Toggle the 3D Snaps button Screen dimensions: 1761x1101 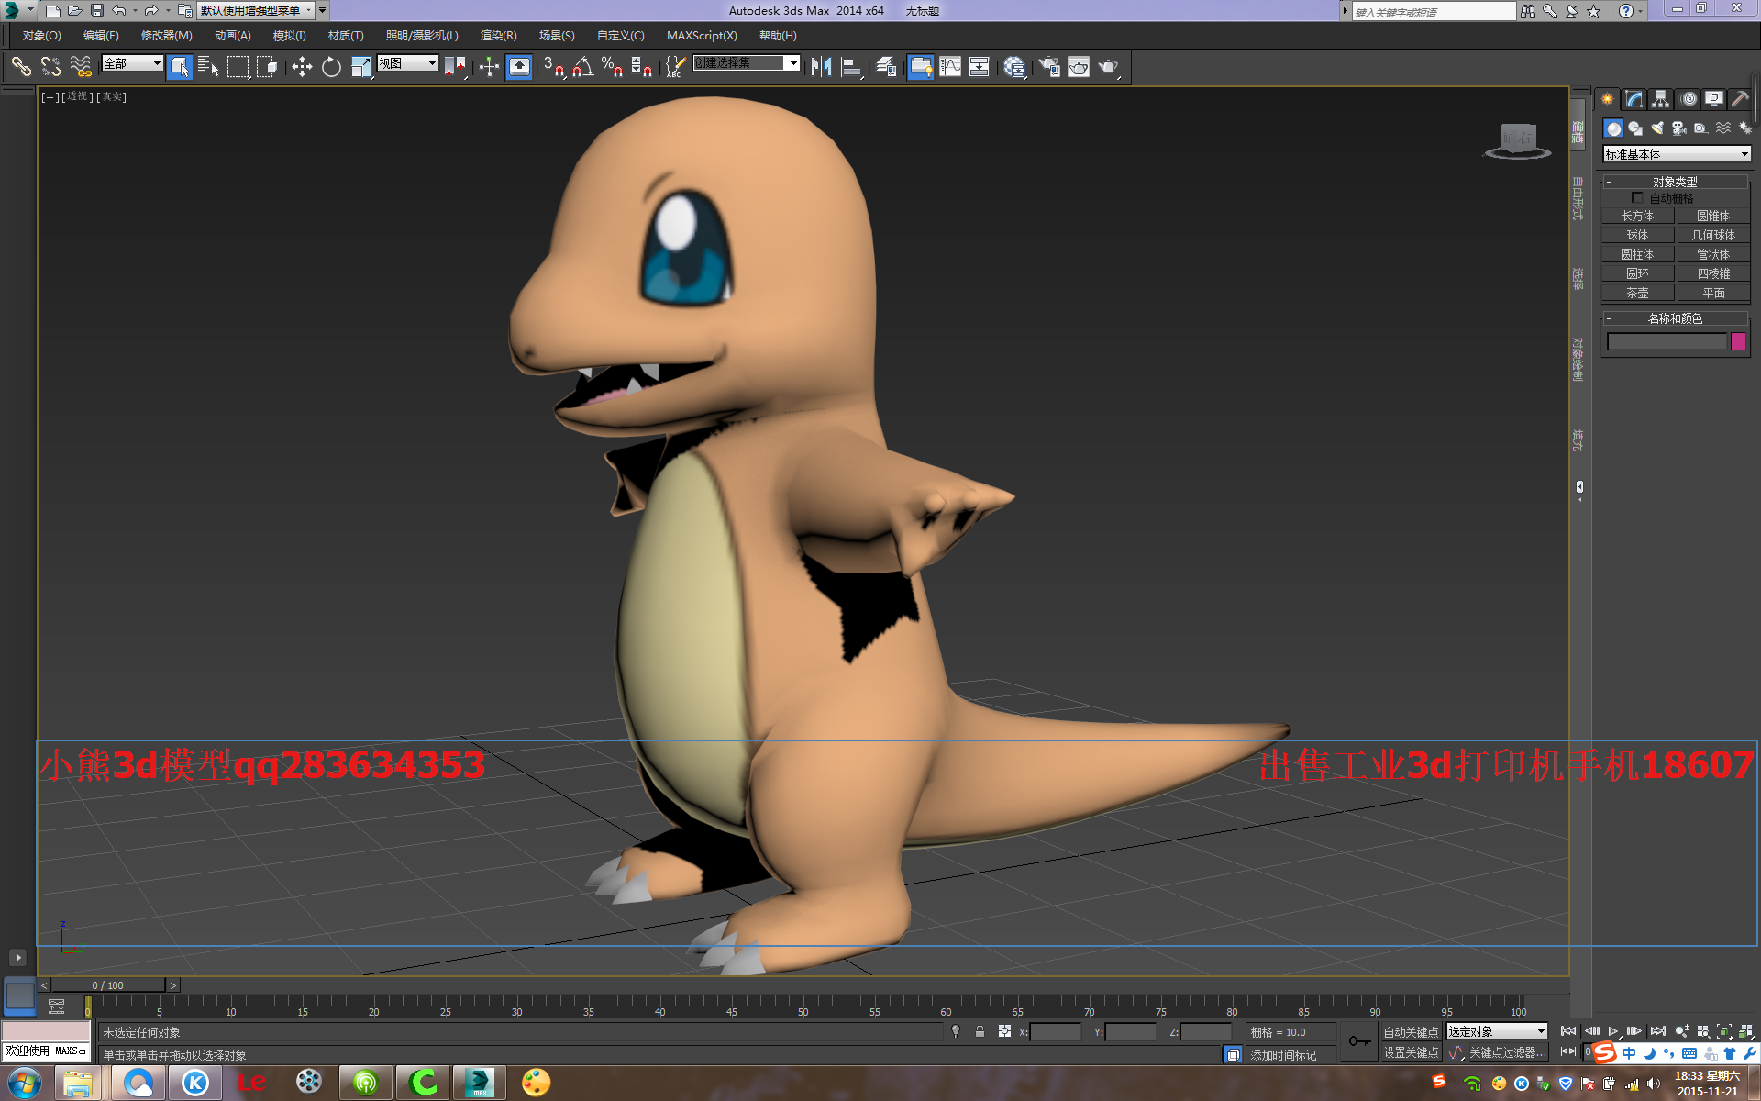[553, 66]
